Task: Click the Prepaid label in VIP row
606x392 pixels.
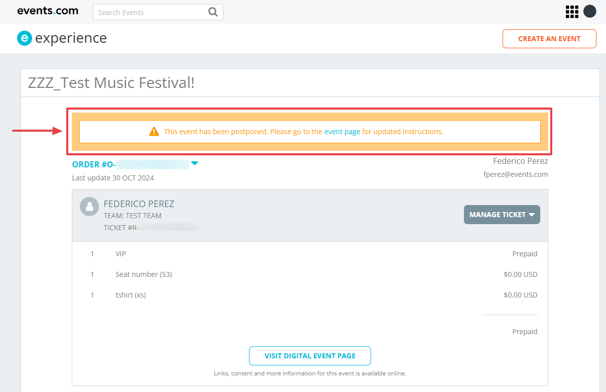Action: pos(525,254)
